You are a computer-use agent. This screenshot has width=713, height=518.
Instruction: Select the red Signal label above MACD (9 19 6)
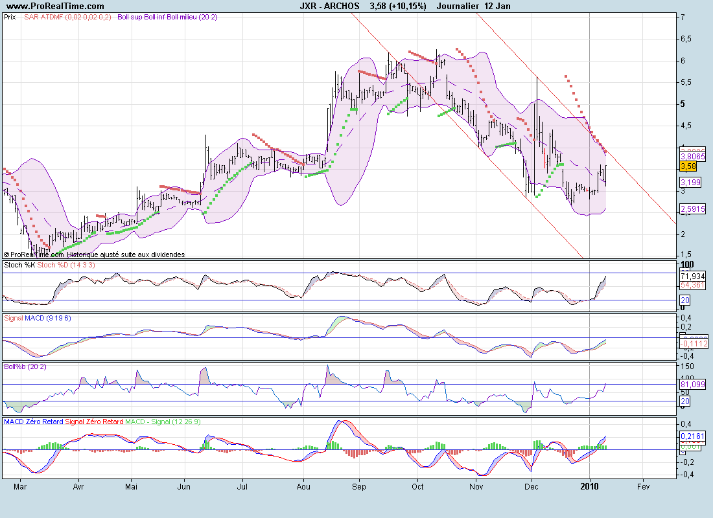(x=13, y=318)
